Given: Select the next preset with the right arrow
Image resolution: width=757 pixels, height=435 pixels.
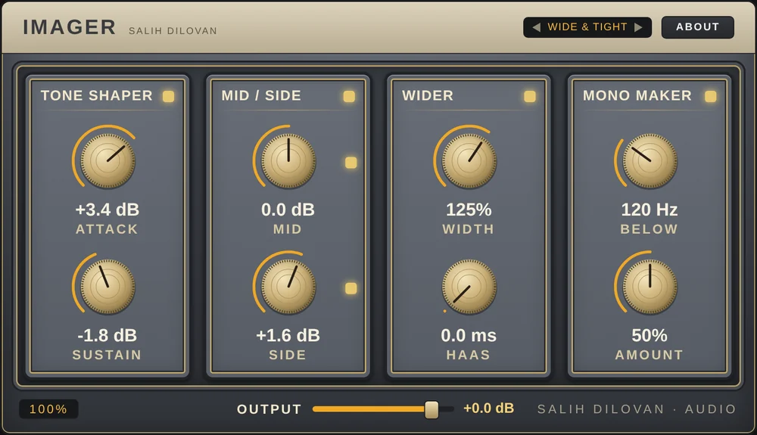Looking at the screenshot, I should pos(638,27).
